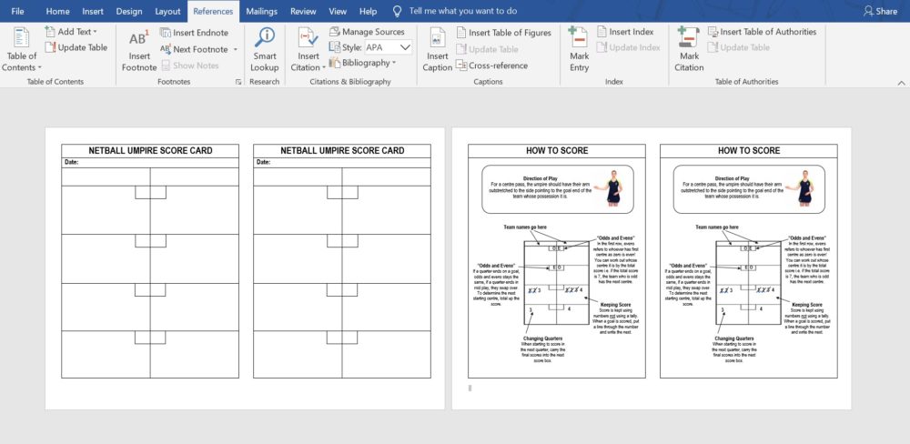Switch to the Mailings tab

(262, 11)
